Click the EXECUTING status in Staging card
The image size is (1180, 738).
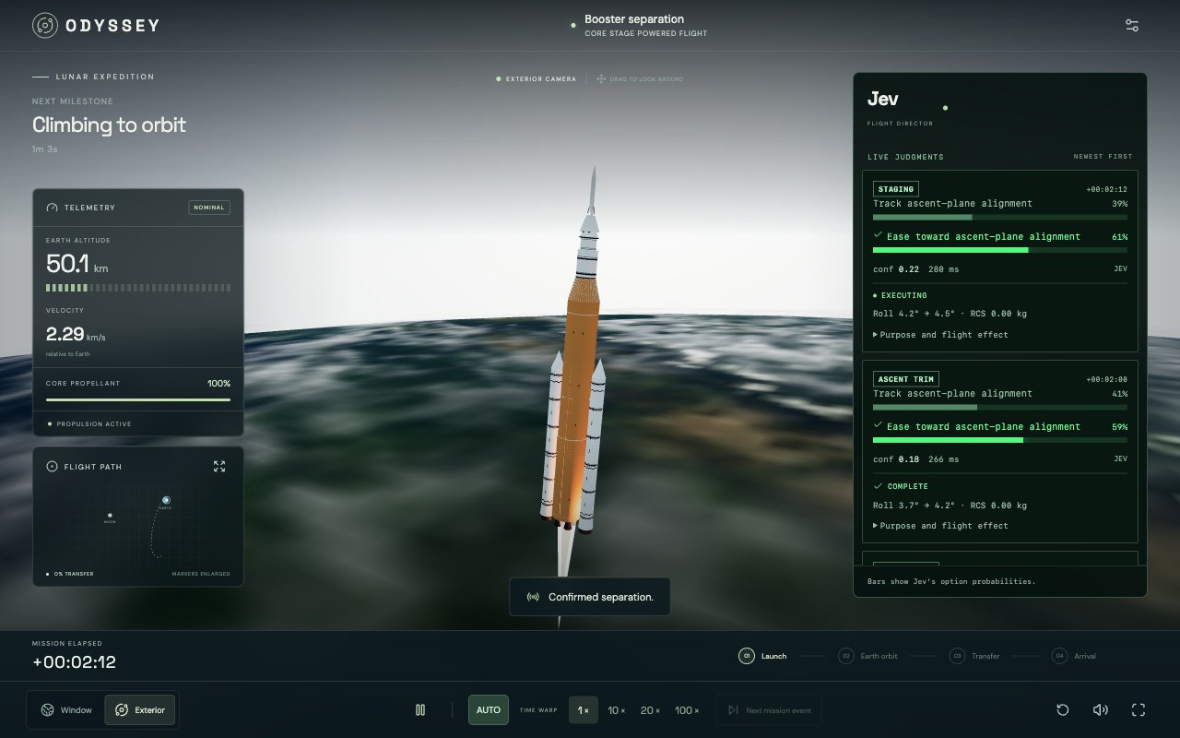[x=903, y=296]
